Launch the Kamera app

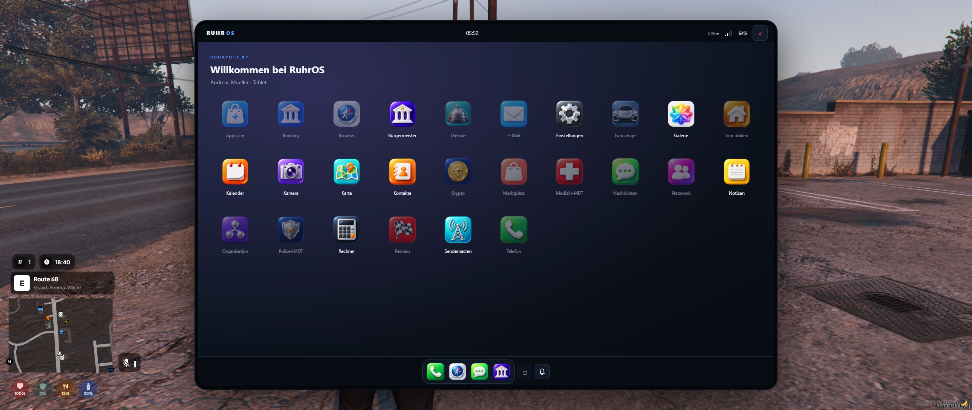coord(291,172)
